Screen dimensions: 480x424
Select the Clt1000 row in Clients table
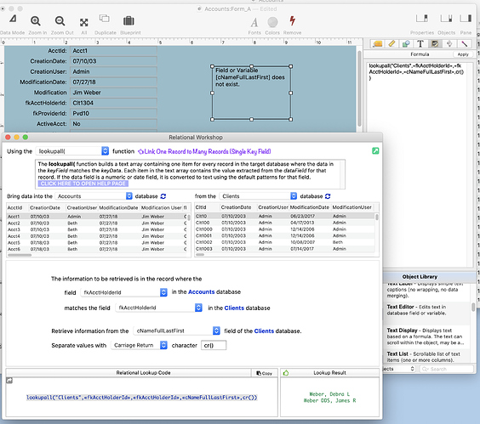(x=285, y=229)
